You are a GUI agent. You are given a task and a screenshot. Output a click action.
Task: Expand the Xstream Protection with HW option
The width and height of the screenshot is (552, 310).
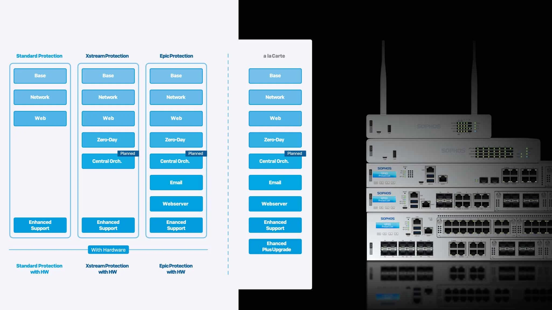coord(107,268)
